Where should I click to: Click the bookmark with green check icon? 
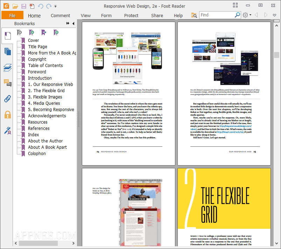coord(56,32)
